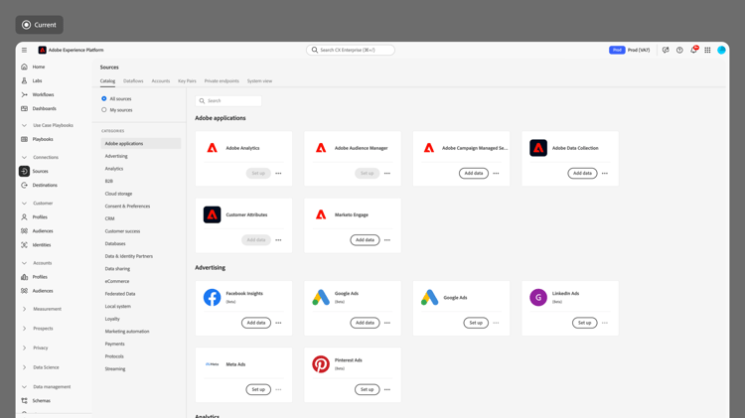
Task: Expand the Prospects section
Action: coord(24,329)
